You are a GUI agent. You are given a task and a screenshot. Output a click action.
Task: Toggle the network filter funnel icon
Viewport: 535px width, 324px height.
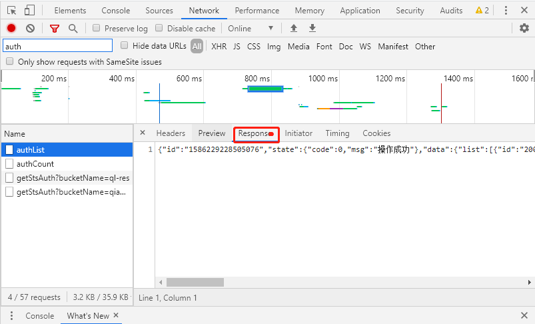coord(55,28)
